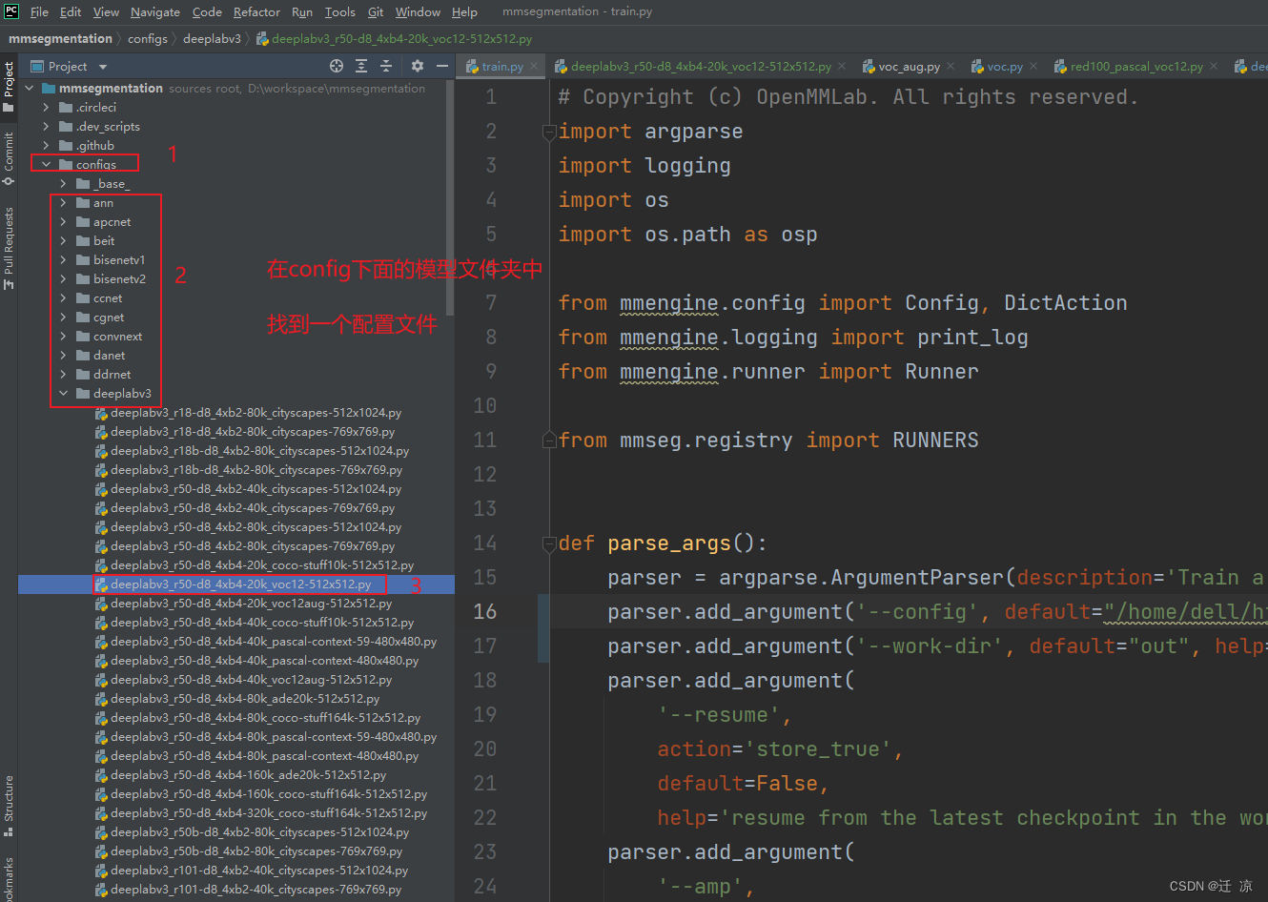Select deeplabv3_r50-d8_4xb4-20k_voc12-512x512.py file
The width and height of the screenshot is (1268, 902).
click(240, 584)
